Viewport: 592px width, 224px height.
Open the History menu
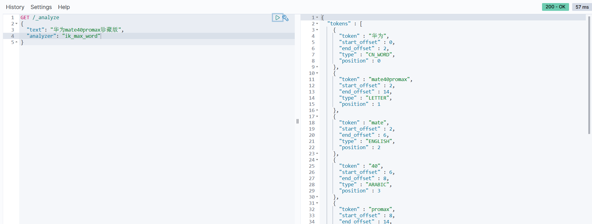pyautogui.click(x=15, y=7)
